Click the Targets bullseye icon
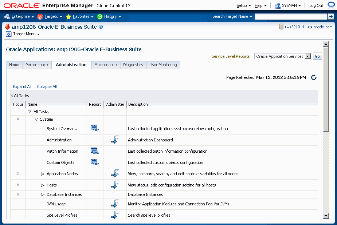337x225 pixels. (40, 16)
